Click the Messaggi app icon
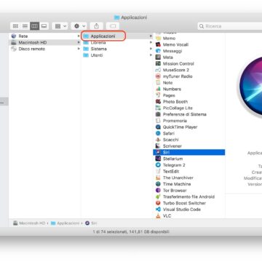The width and height of the screenshot is (262, 262). (158, 51)
